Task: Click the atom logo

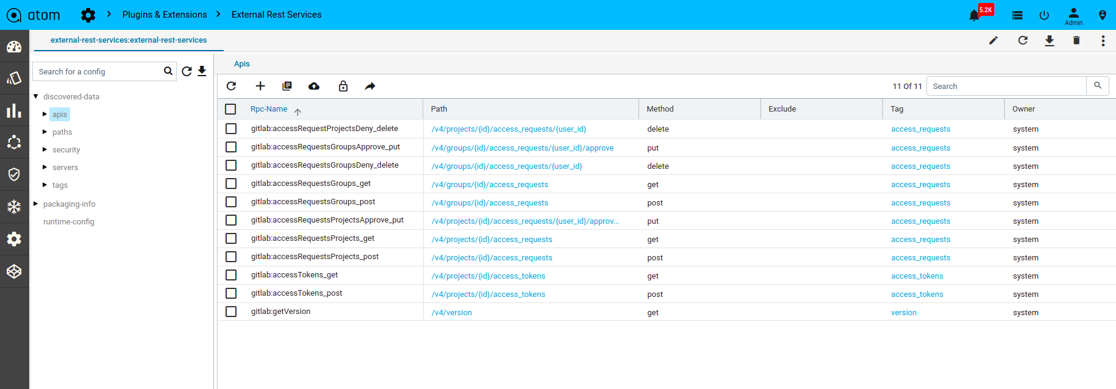Action: click(x=33, y=15)
